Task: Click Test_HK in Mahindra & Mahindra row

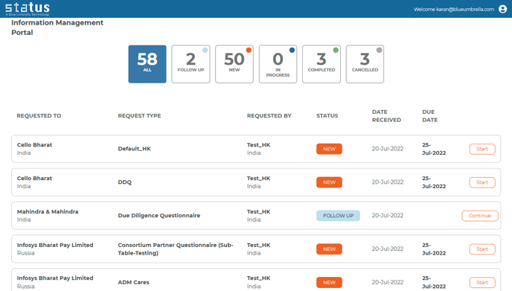Action: (x=259, y=211)
